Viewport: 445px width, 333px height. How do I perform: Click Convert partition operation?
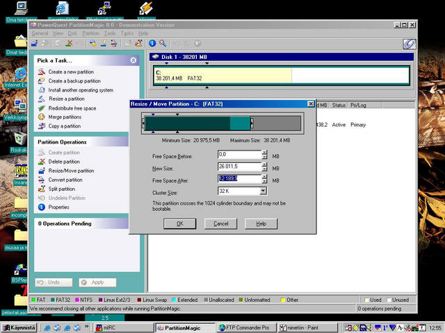65,180
